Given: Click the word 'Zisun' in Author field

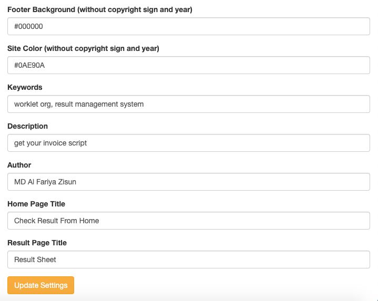Looking at the screenshot, I should point(66,182).
